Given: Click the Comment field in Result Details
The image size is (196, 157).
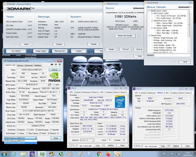Looking at the screenshot, I should (172, 55).
